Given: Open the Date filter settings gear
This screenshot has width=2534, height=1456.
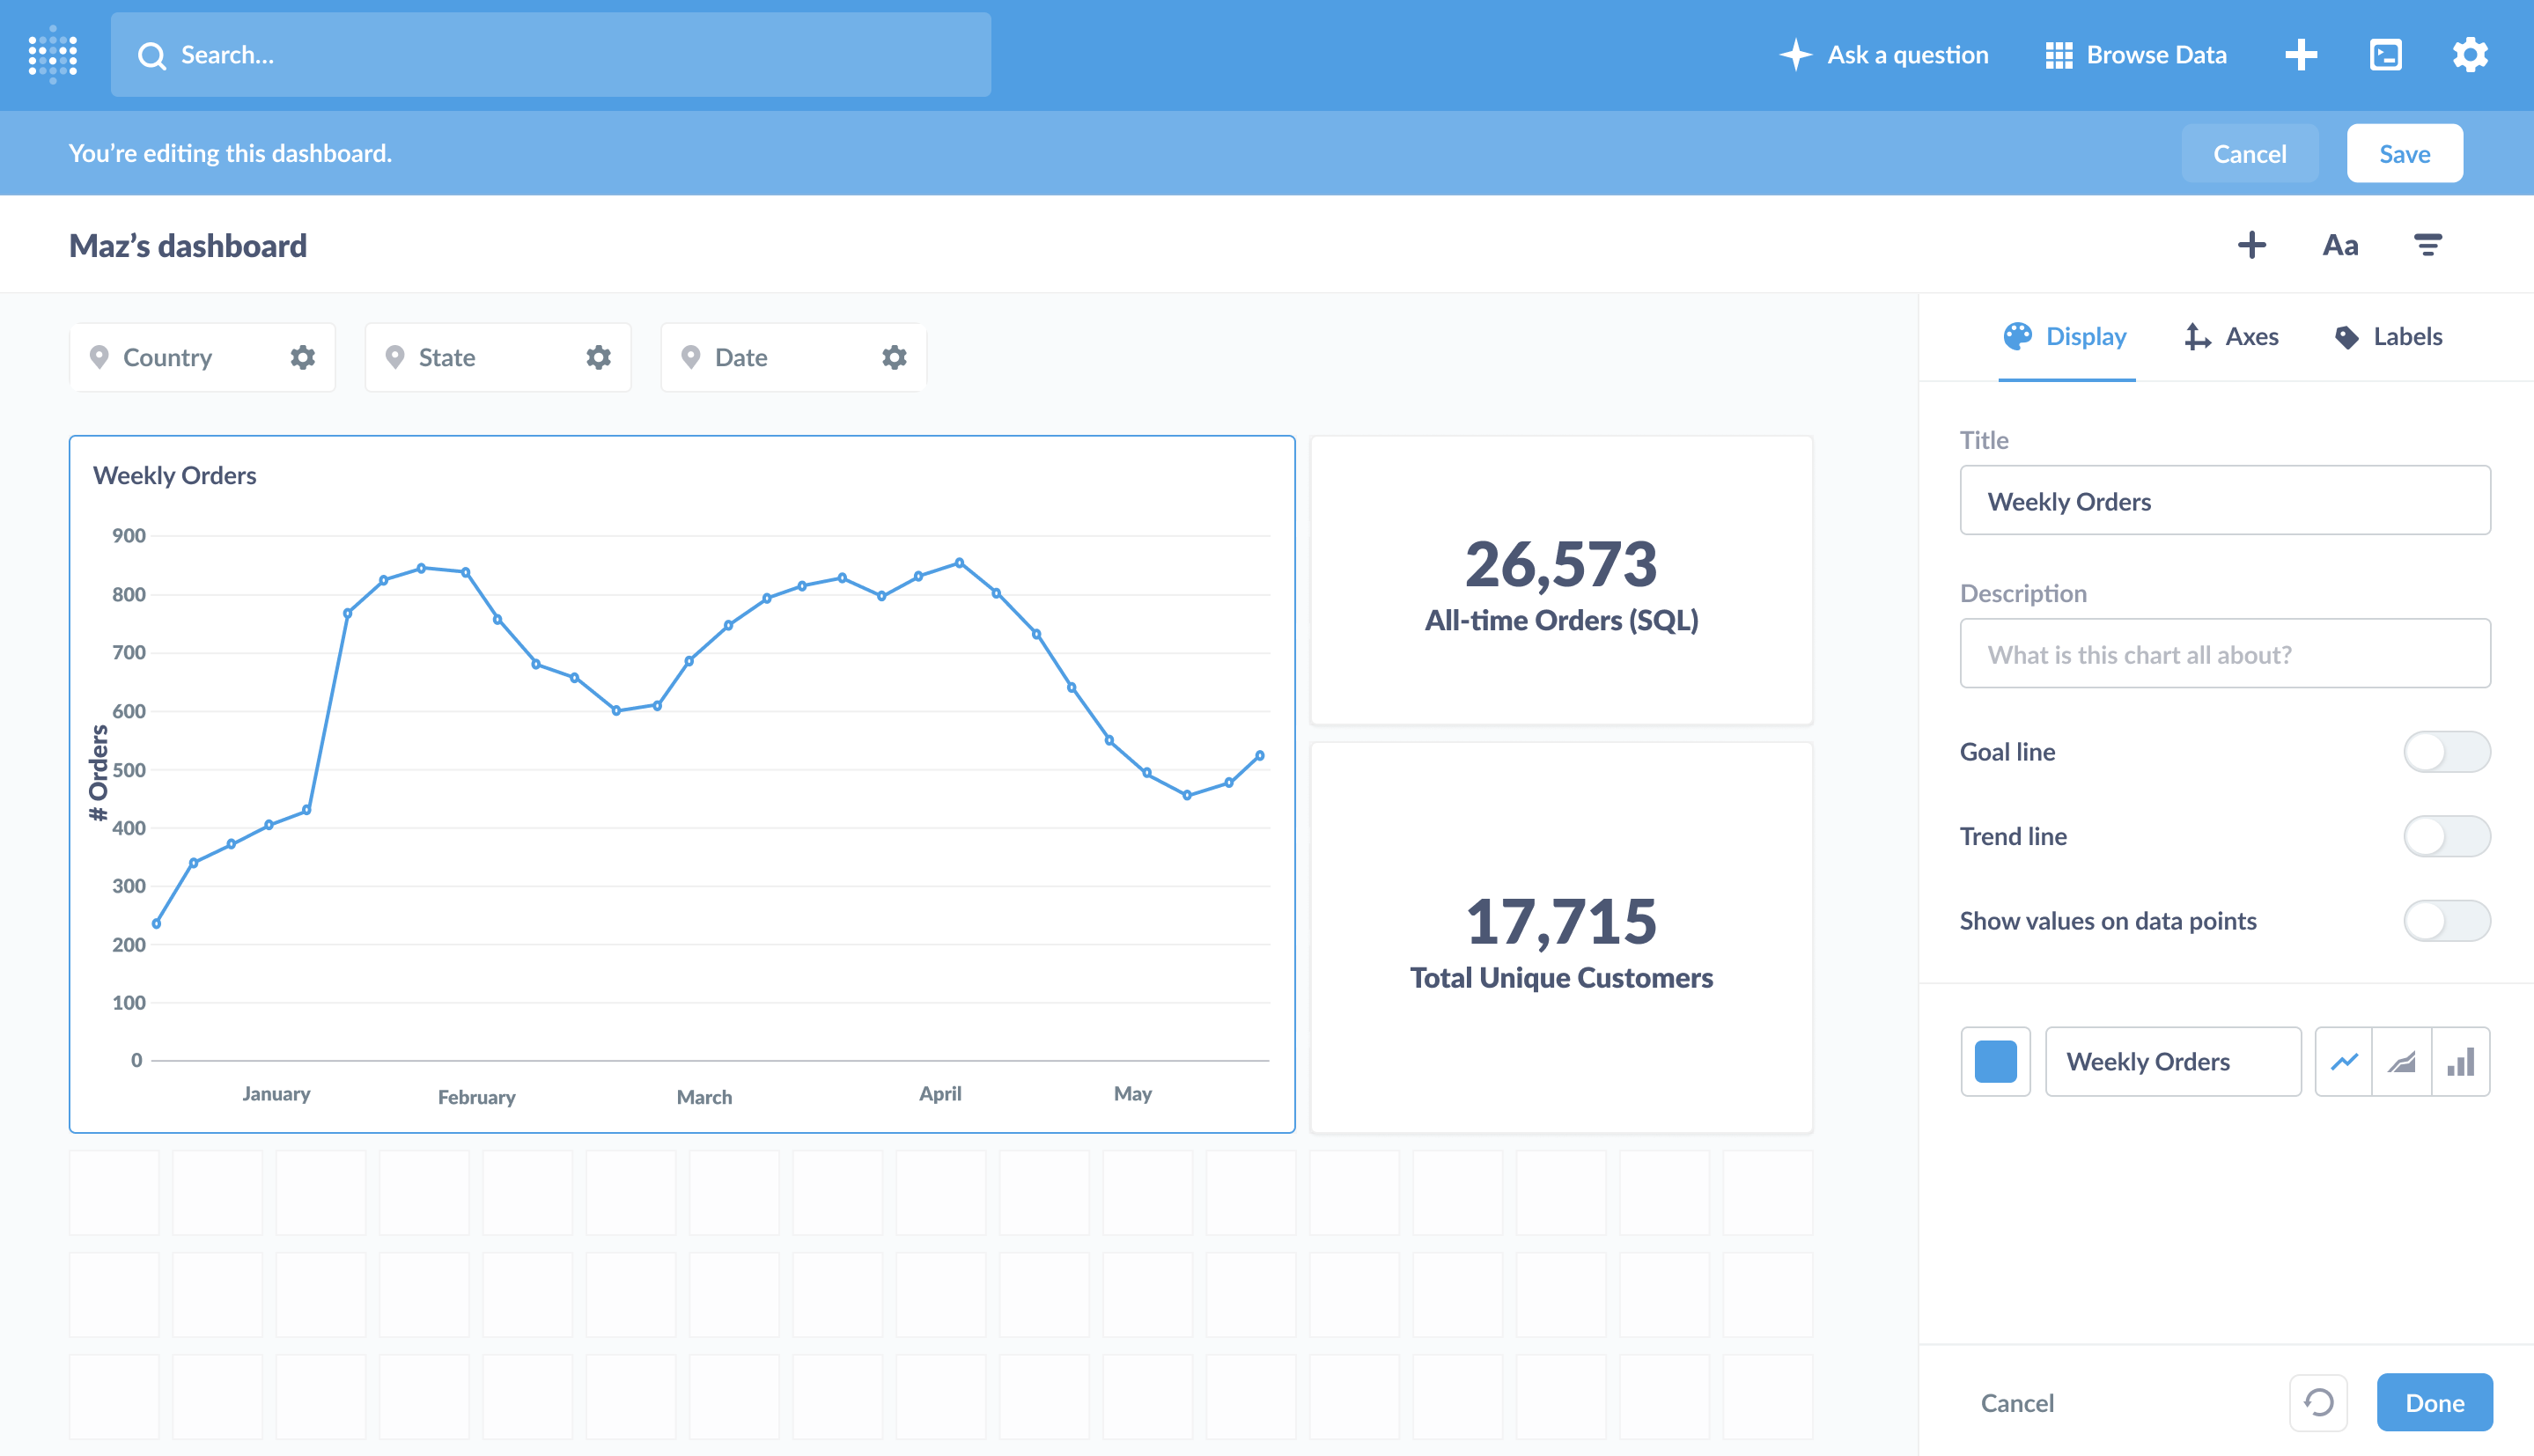Looking at the screenshot, I should pyautogui.click(x=893, y=357).
